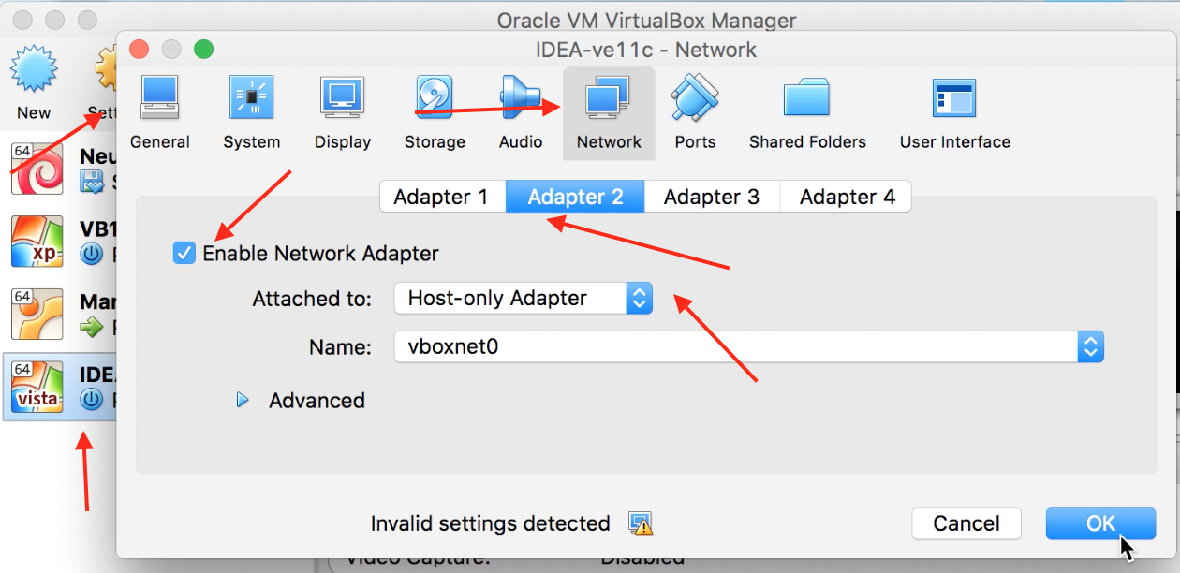Open the User Interface section
Screen dimensions: 1180x573
(x=954, y=112)
